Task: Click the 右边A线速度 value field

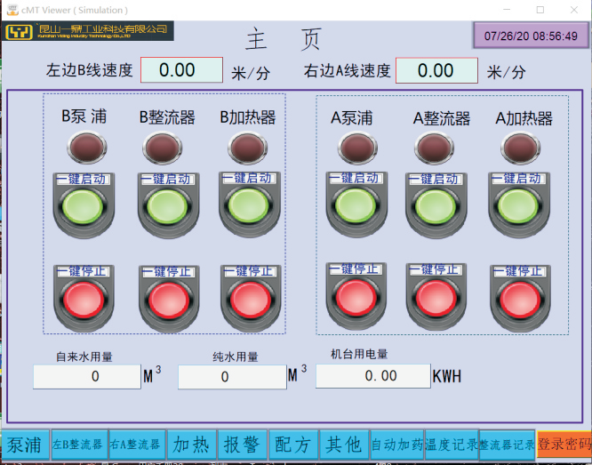Action: (436, 70)
